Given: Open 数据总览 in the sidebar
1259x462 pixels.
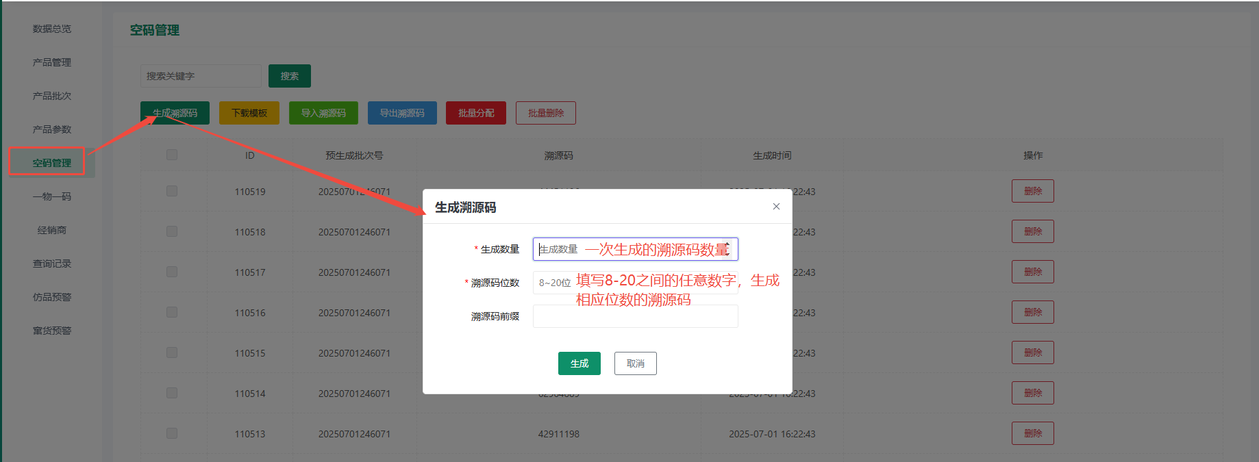Looking at the screenshot, I should point(52,29).
